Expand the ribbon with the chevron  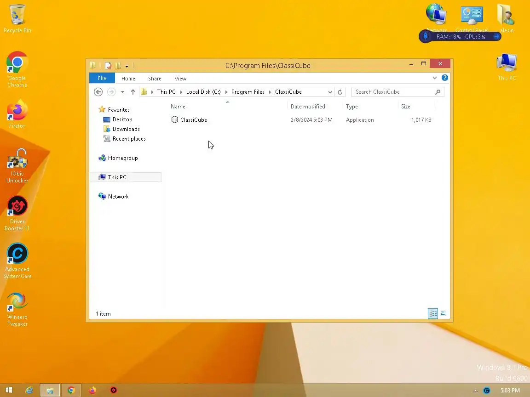point(435,78)
